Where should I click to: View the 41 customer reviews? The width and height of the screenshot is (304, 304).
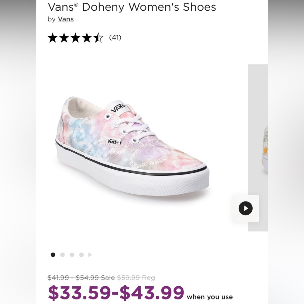(115, 38)
